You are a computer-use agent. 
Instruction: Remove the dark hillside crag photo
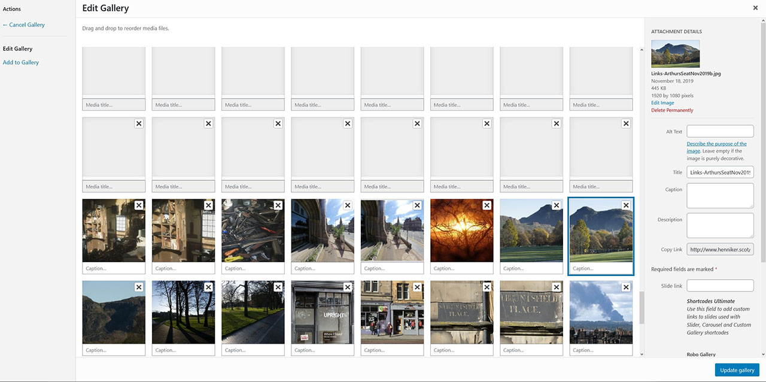click(138, 287)
